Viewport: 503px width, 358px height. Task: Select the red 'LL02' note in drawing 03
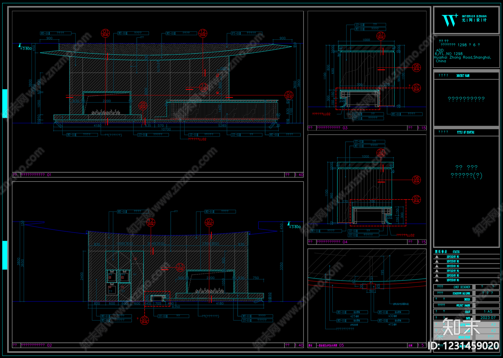(x=321, y=114)
